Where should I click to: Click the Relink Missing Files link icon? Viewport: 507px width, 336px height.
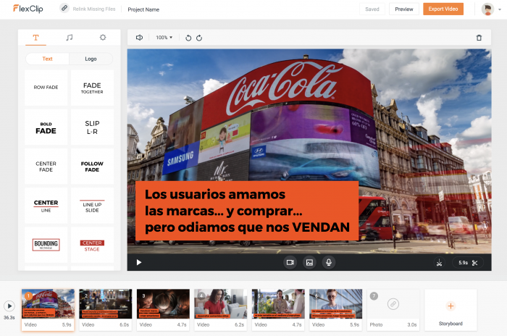tap(64, 8)
